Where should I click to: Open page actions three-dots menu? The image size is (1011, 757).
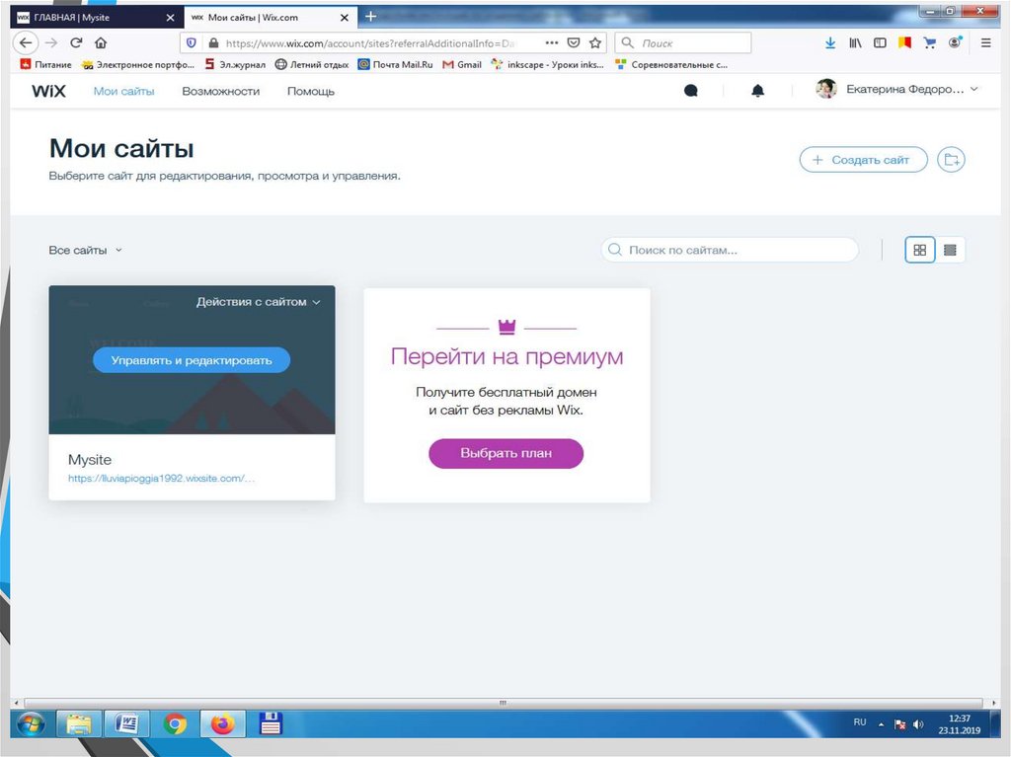(x=552, y=42)
